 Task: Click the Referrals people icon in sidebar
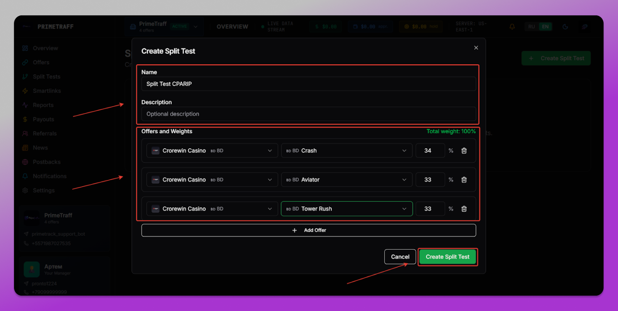tap(26, 133)
